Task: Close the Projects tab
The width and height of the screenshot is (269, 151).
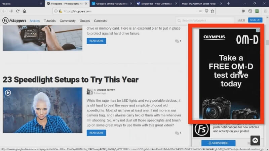Action: point(41,3)
